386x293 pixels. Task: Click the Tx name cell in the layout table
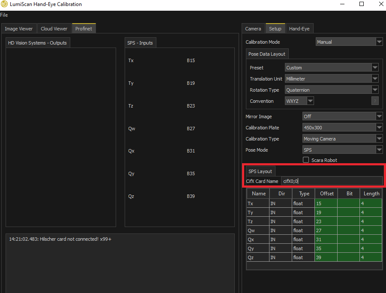click(x=258, y=203)
